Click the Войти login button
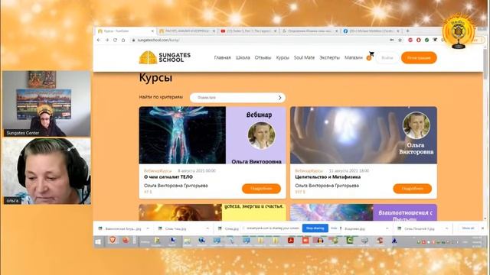 pos(387,58)
